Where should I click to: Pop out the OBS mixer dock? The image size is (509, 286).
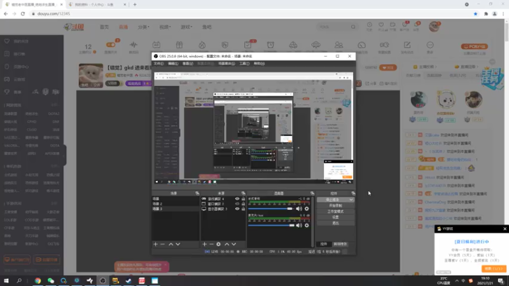312,193
